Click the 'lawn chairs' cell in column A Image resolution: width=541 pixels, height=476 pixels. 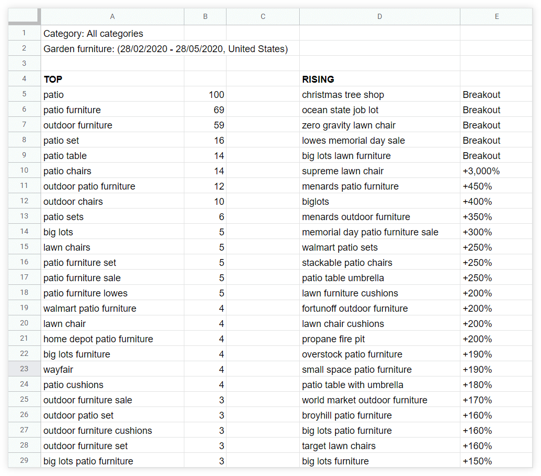(x=113, y=247)
